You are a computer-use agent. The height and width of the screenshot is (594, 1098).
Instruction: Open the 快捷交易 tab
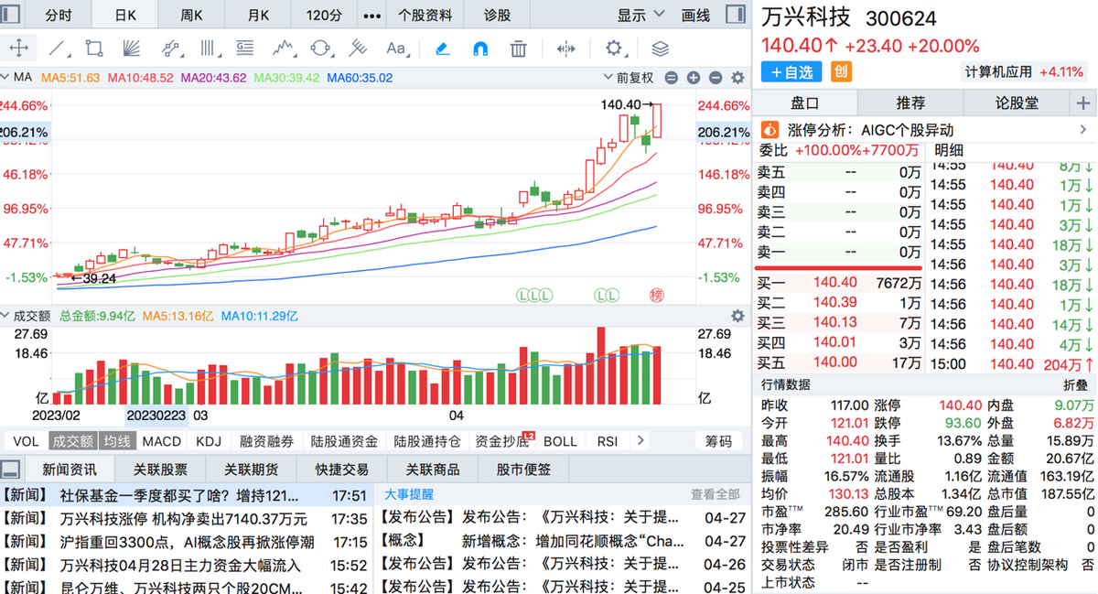[341, 470]
